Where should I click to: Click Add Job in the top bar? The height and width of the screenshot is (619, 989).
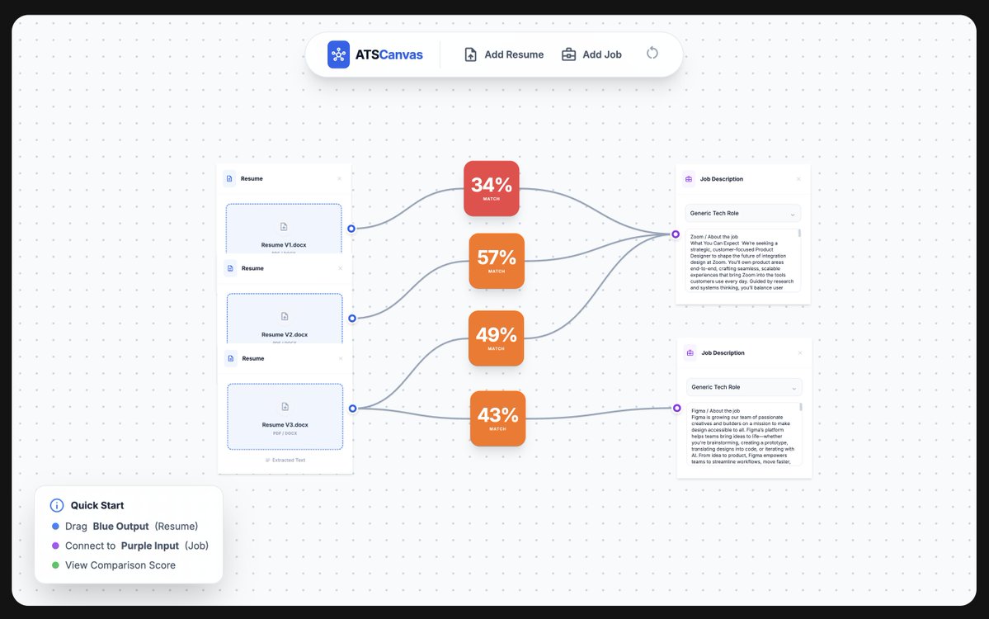coord(600,54)
